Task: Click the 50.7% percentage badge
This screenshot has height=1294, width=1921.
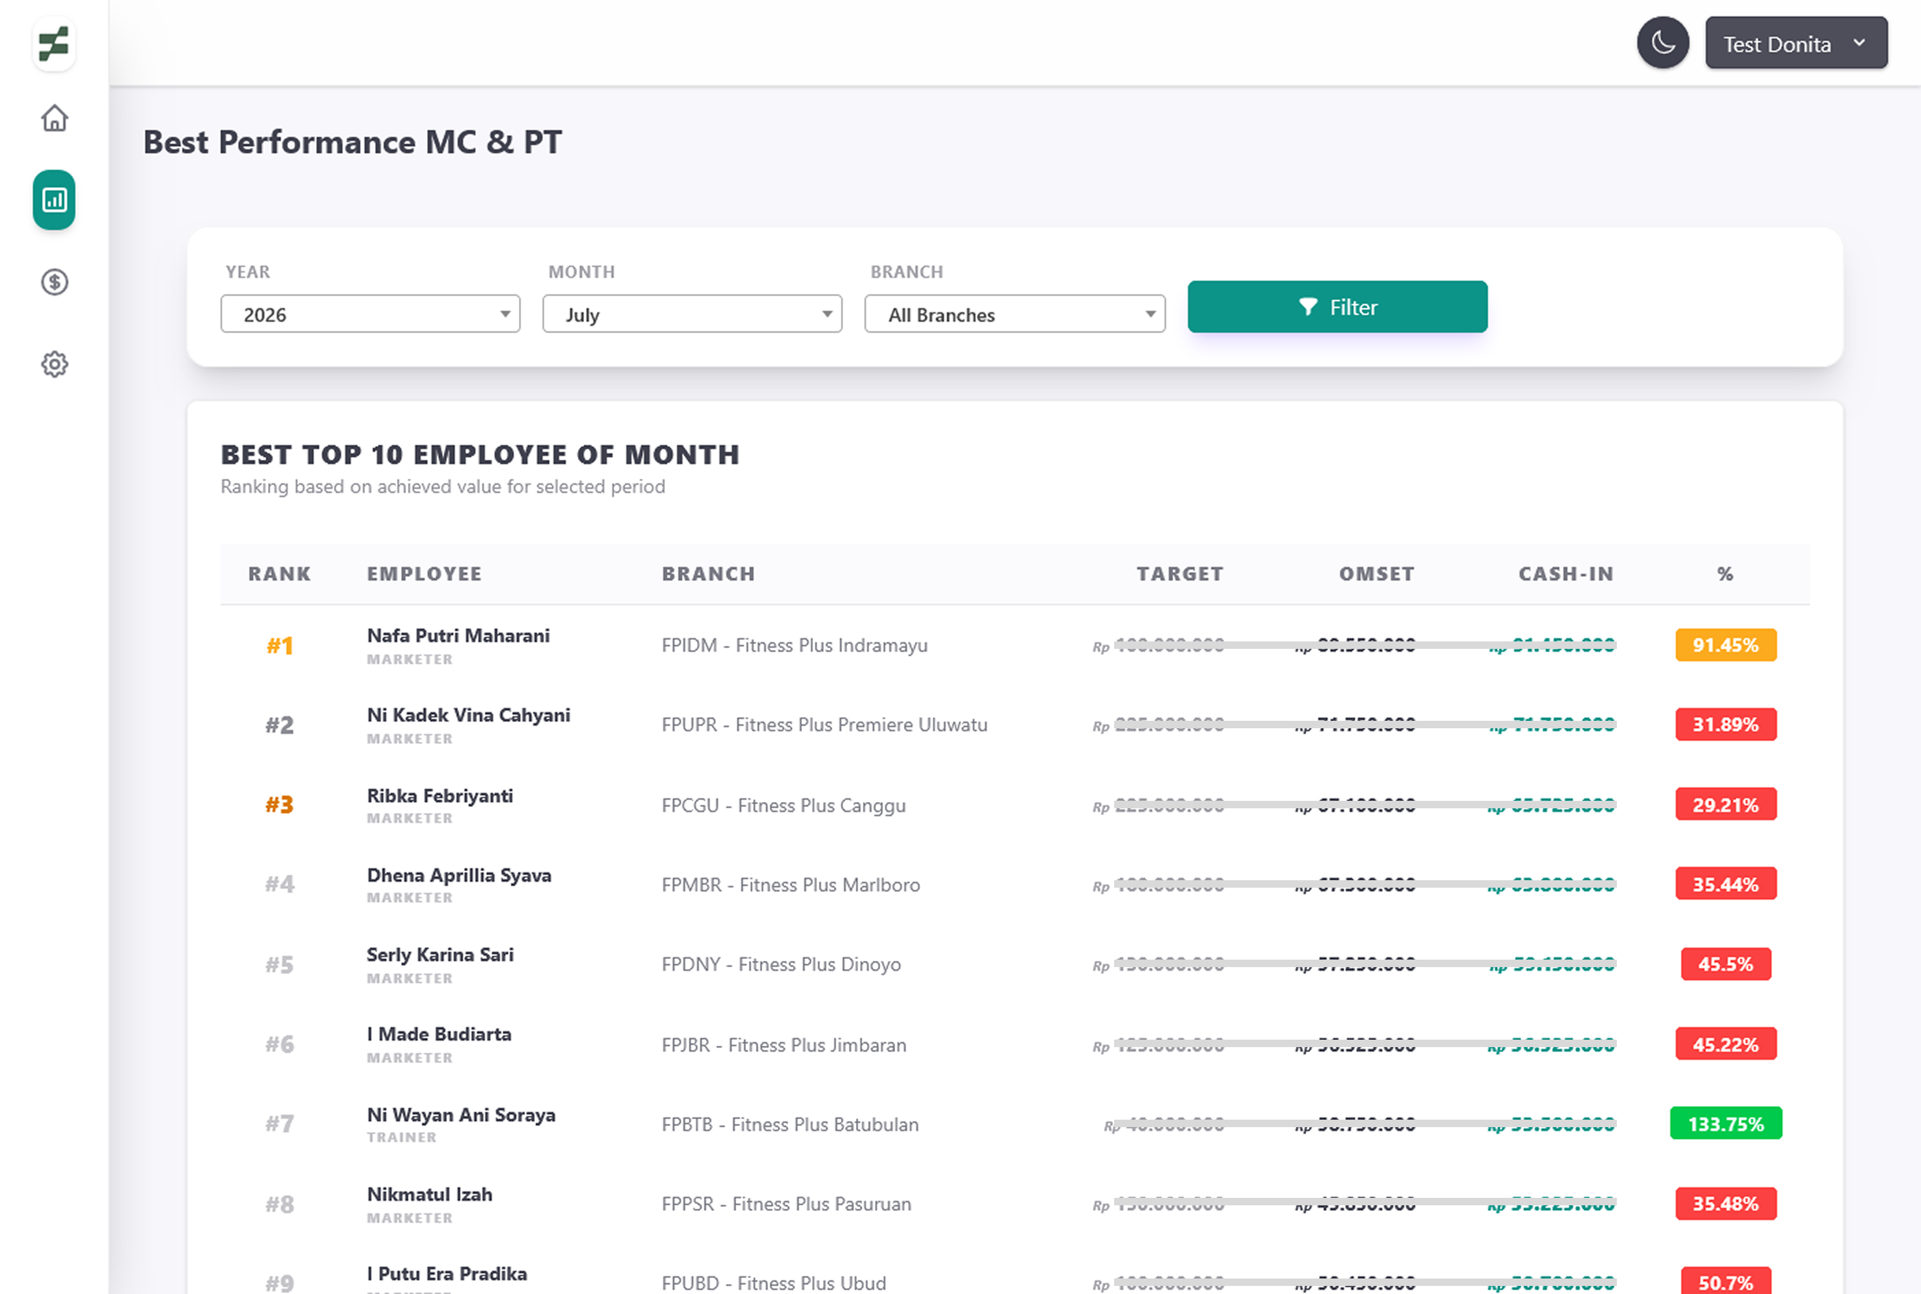Action: [1725, 1281]
